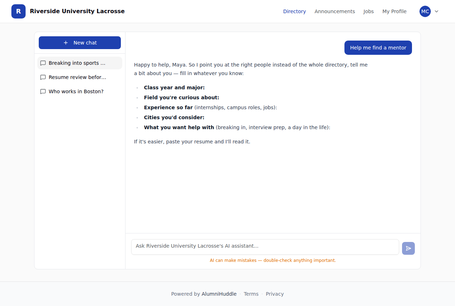455x306 pixels.
Task: Click the MC user avatar
Action: click(425, 11)
